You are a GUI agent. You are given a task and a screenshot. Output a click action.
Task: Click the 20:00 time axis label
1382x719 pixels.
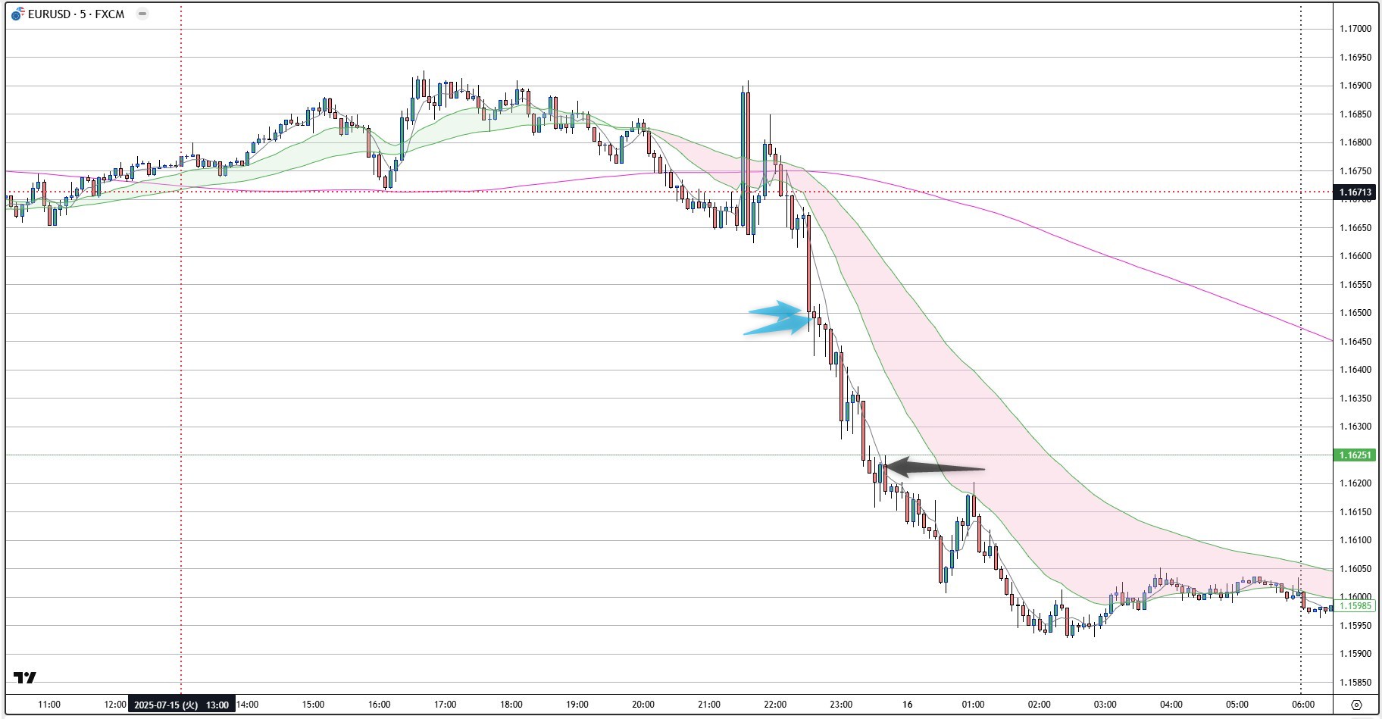643,705
